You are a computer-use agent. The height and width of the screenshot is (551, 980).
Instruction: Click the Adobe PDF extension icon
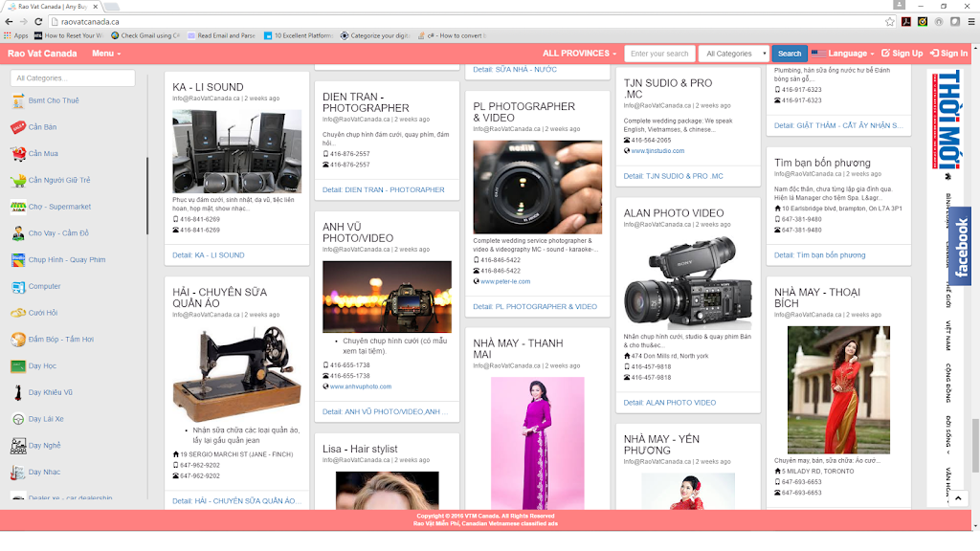point(906,21)
